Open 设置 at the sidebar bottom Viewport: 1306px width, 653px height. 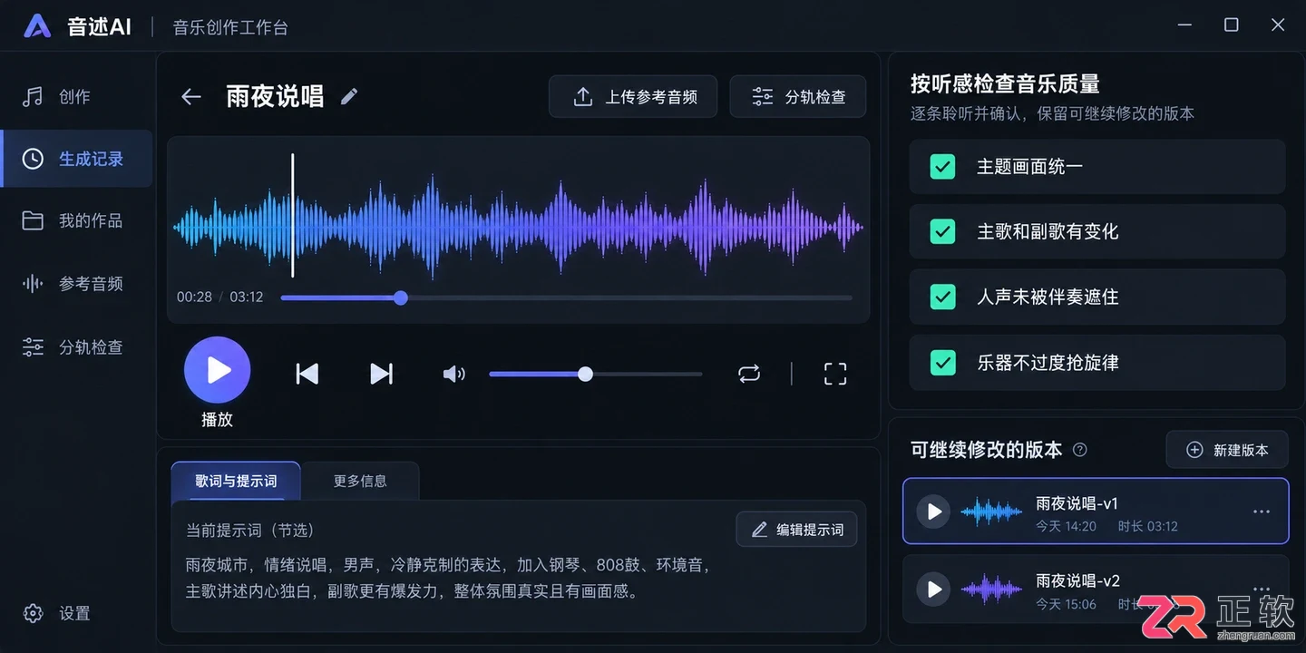click(58, 613)
